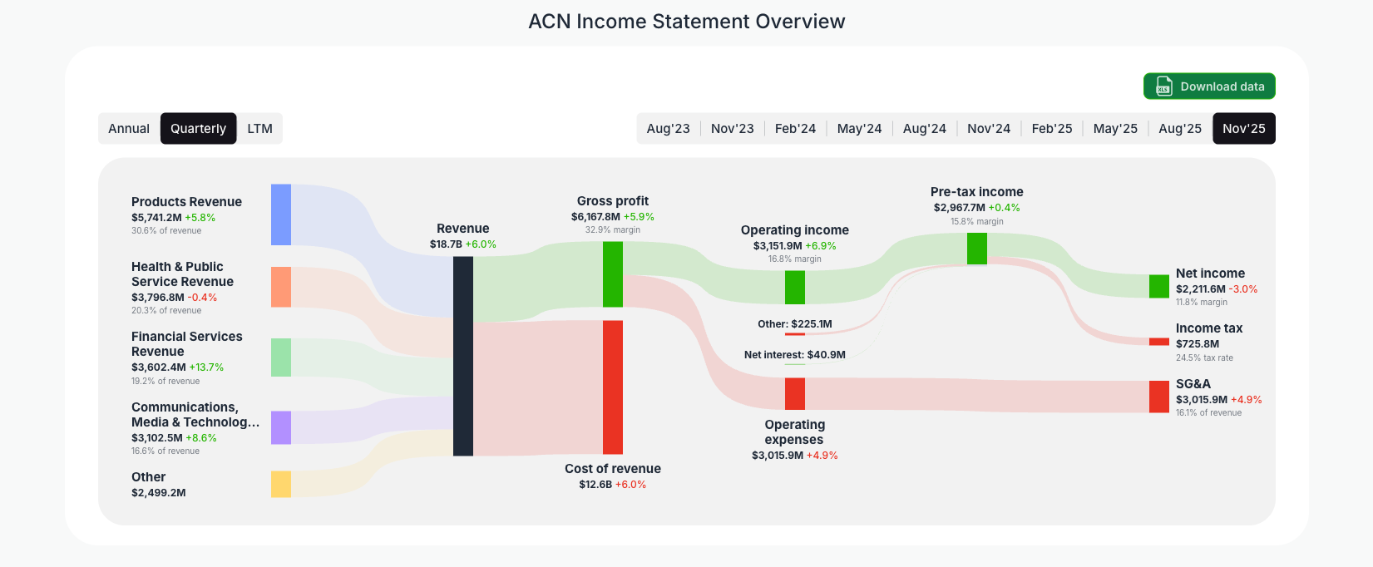The height and width of the screenshot is (567, 1373).
Task: Select the LTM view toggle
Action: pos(259,128)
